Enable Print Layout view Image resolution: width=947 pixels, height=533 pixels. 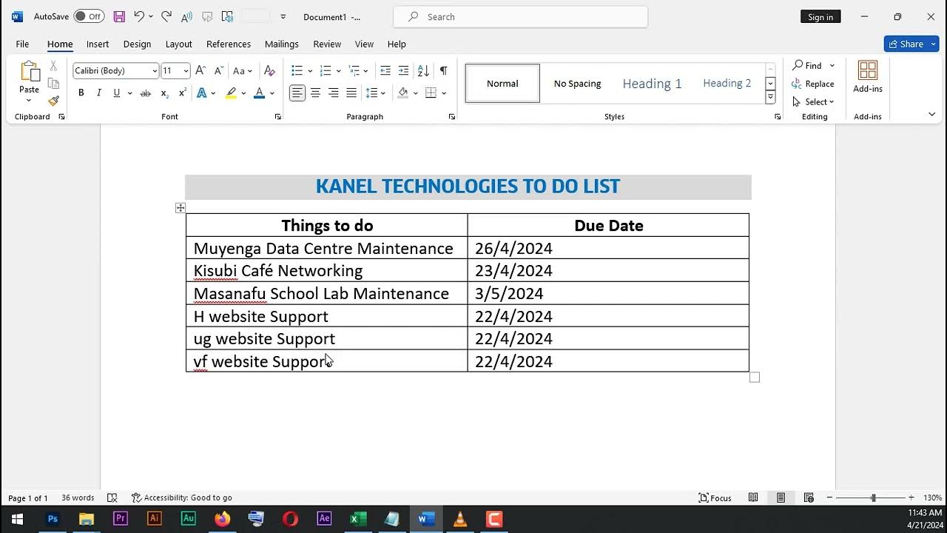tap(781, 498)
